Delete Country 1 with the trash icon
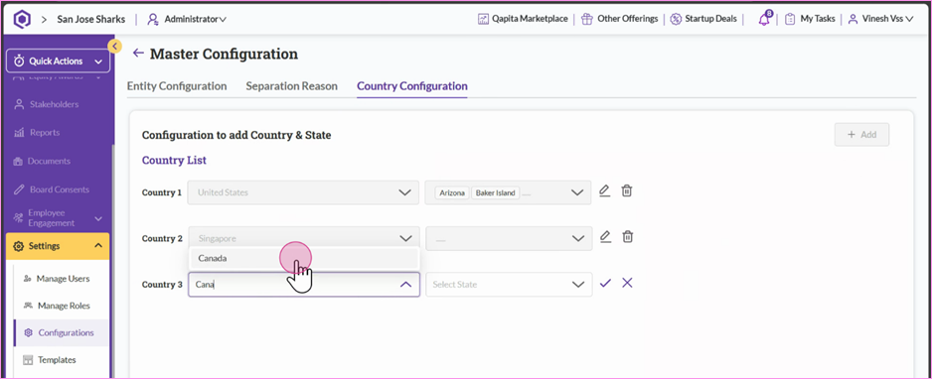 click(x=627, y=190)
